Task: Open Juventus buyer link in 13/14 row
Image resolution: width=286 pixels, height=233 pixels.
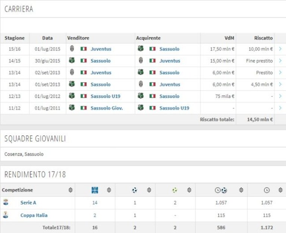Action: (x=170, y=84)
